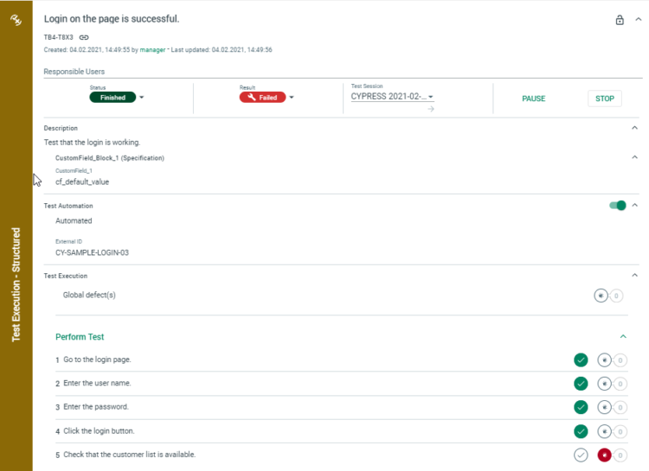Toggle passed checkmark for Click the login button
Screen dimensions: 649x471
[x=581, y=431]
